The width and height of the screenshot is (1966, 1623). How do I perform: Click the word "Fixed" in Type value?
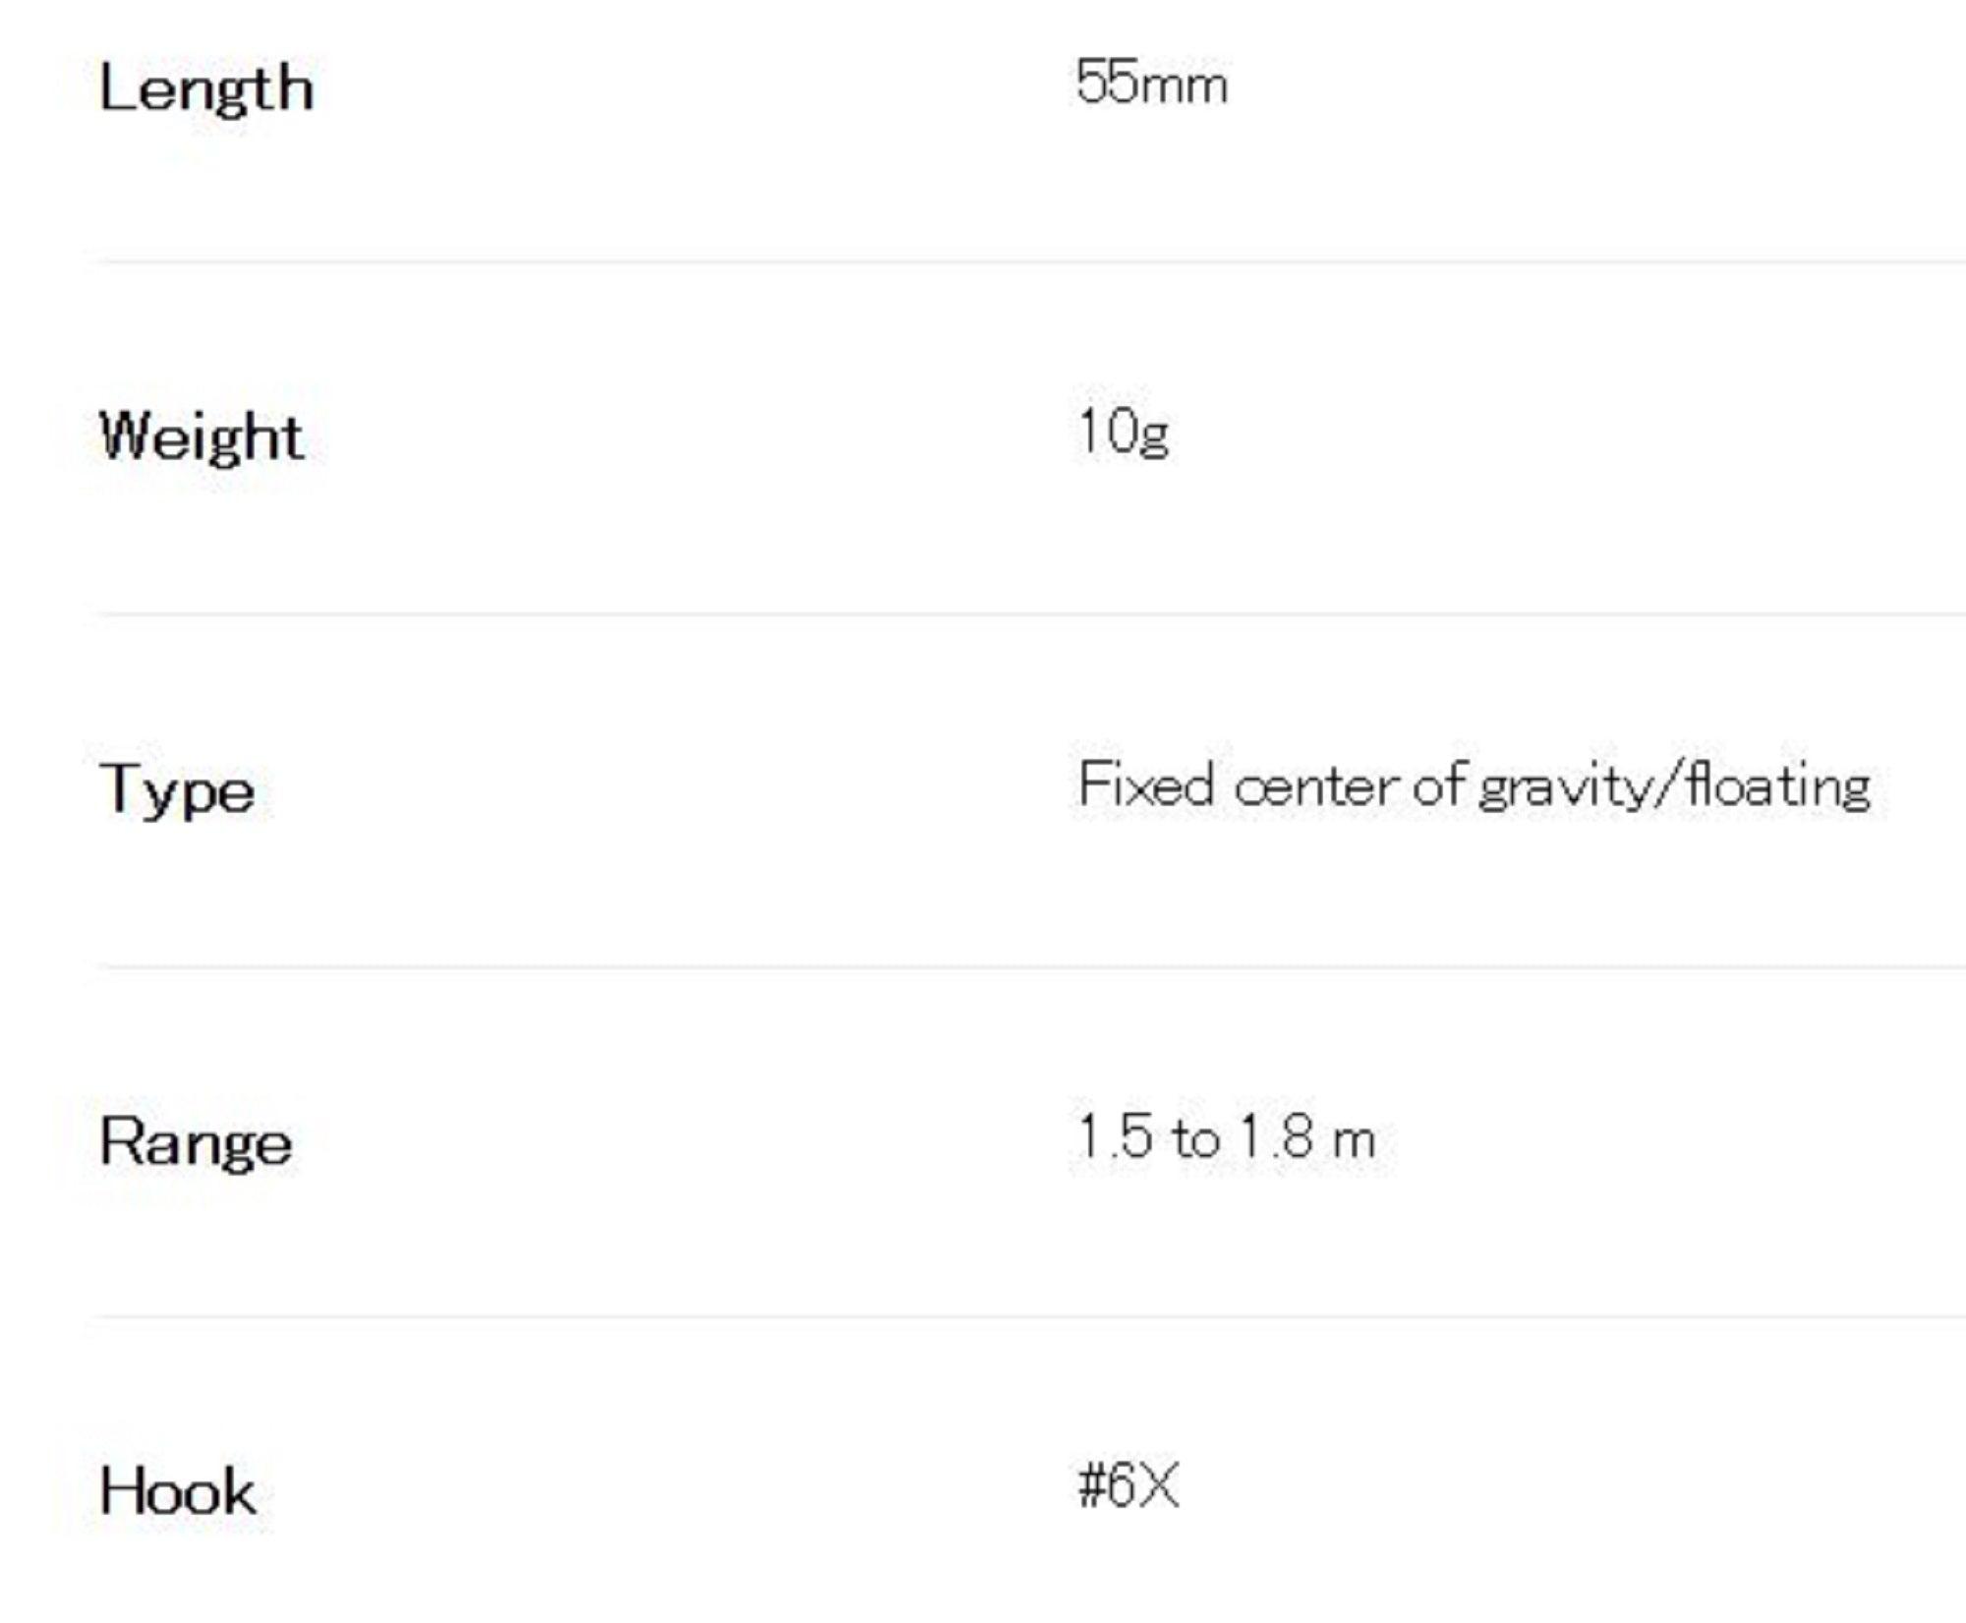coord(1145,785)
